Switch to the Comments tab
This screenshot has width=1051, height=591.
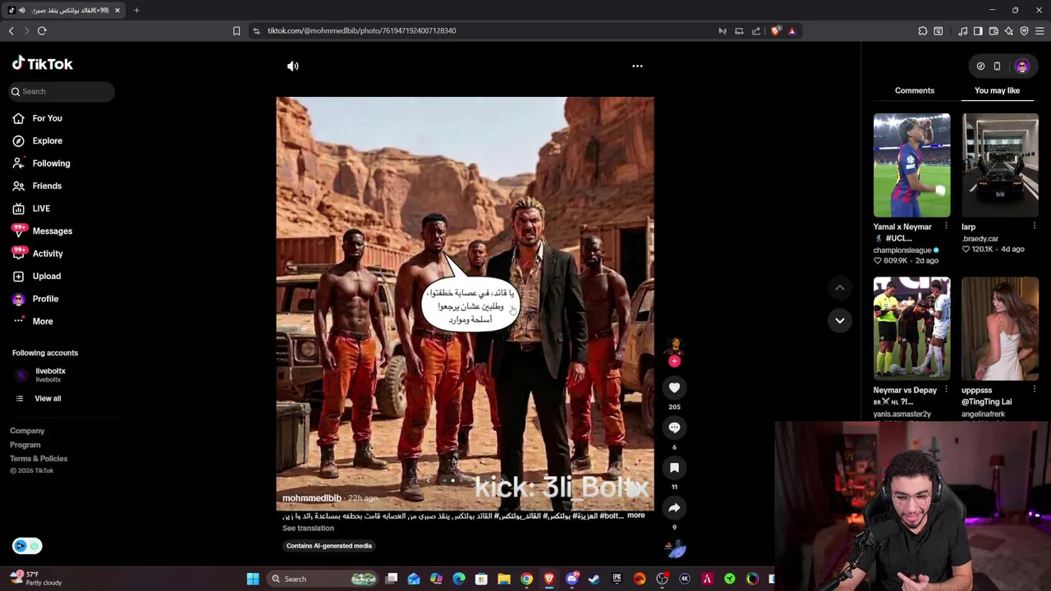(914, 90)
